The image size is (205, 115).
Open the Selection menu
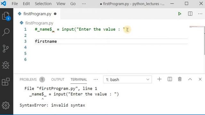(x=43, y=4)
